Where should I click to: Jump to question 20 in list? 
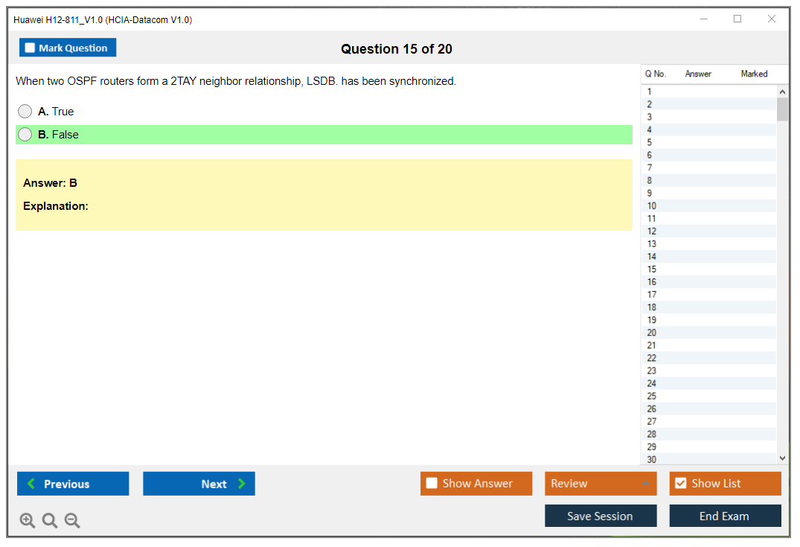pos(652,333)
